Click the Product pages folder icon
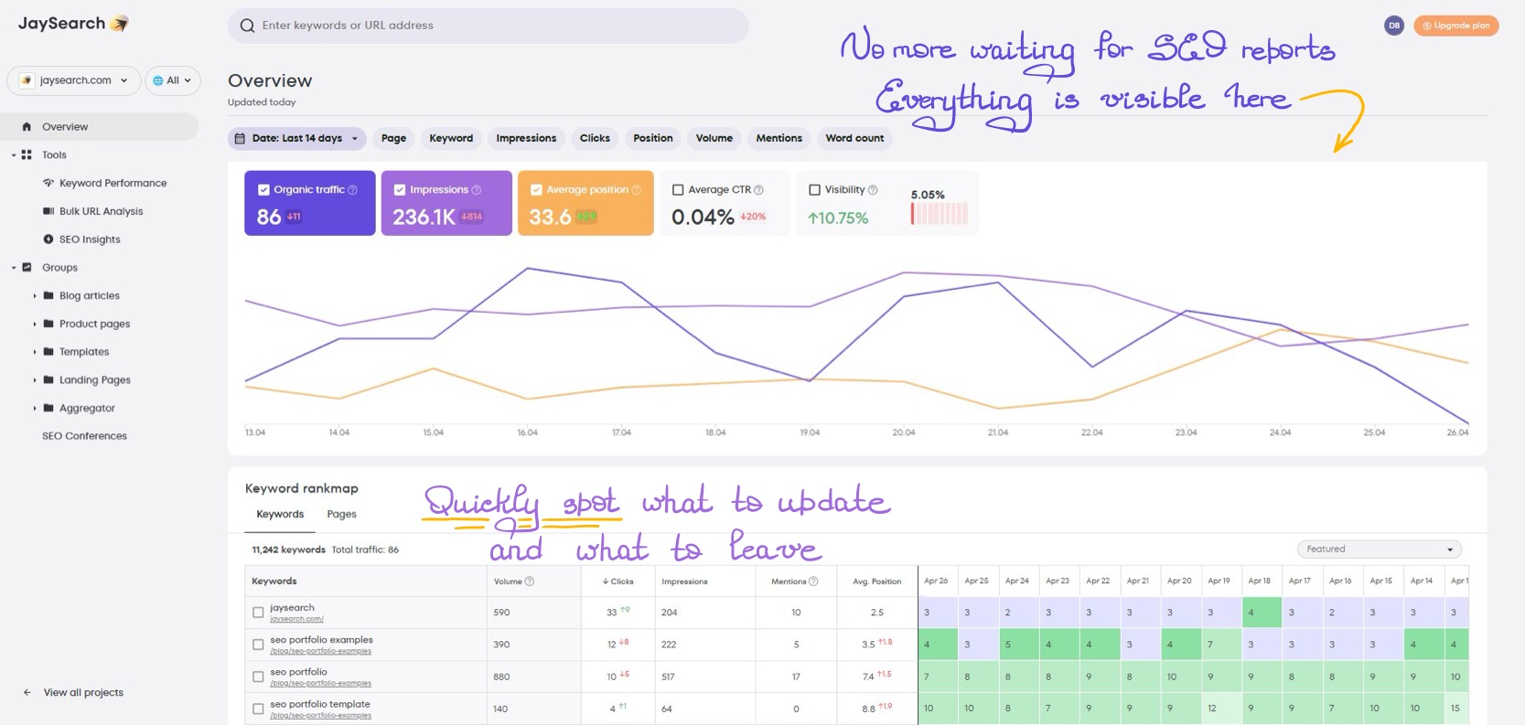Screen dimensions: 1525x725 [48, 324]
